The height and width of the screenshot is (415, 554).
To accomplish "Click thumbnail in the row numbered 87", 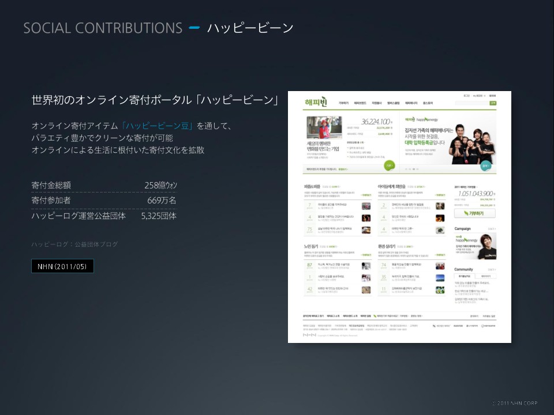I will click(x=366, y=266).
